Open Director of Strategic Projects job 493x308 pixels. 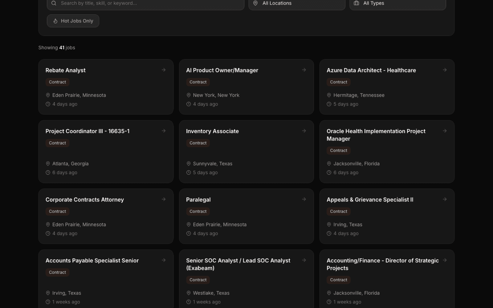(x=383, y=264)
